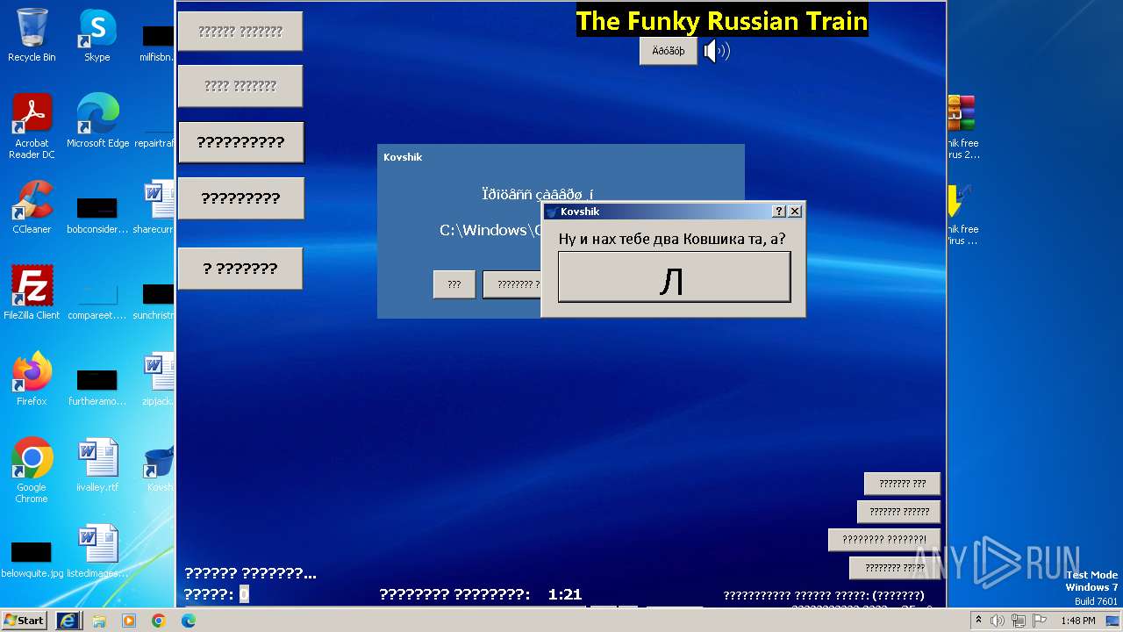Image resolution: width=1123 pixels, height=632 pixels.
Task: Click the small "???" button in Kovshik panel
Action: 454,284
